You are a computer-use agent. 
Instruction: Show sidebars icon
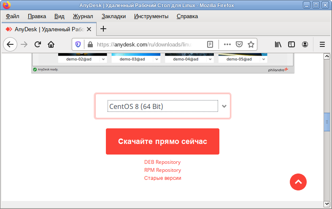point(292,44)
